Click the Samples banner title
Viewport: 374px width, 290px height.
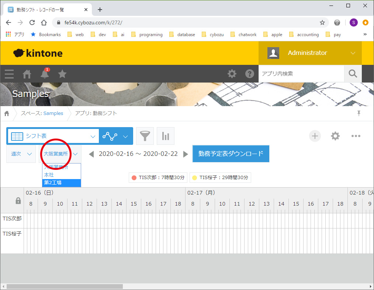point(31,94)
